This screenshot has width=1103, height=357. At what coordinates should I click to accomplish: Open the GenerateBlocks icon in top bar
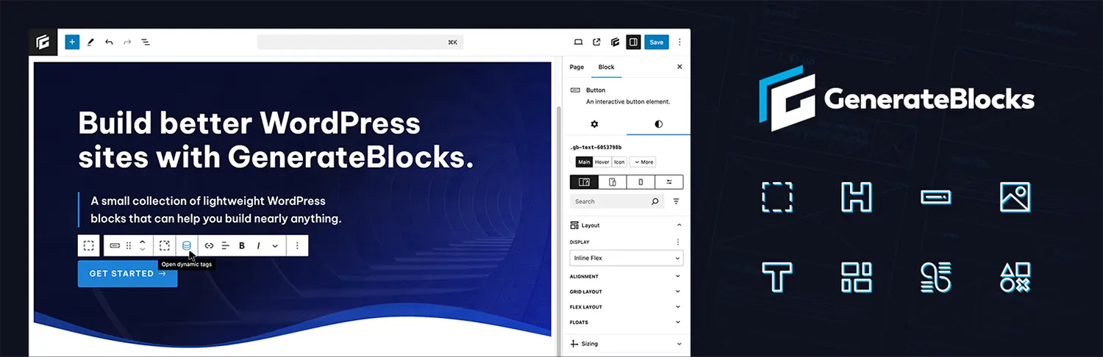[x=615, y=42]
